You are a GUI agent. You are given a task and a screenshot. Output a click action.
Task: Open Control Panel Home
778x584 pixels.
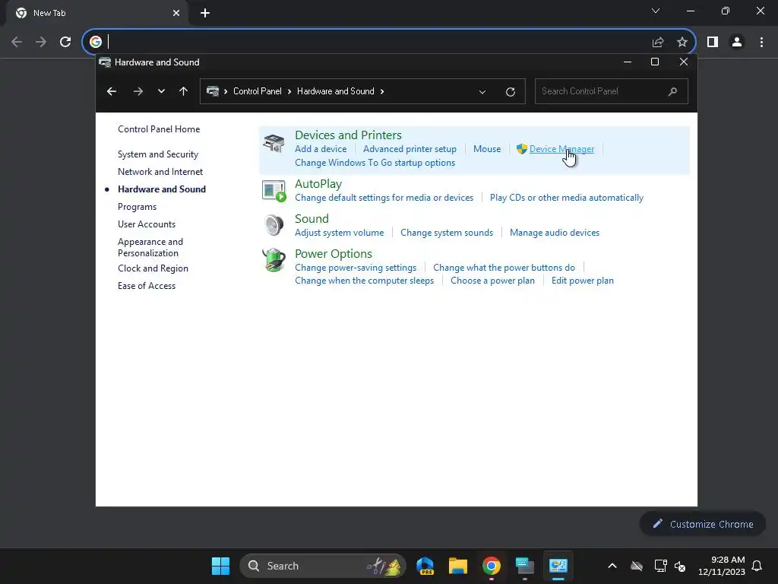click(x=159, y=129)
